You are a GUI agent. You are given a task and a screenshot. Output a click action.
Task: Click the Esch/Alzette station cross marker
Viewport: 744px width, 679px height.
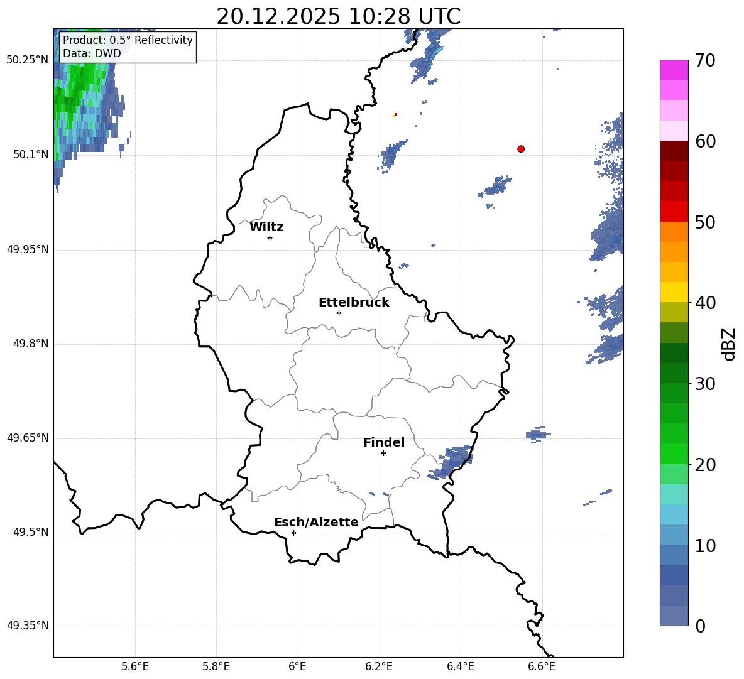[293, 533]
